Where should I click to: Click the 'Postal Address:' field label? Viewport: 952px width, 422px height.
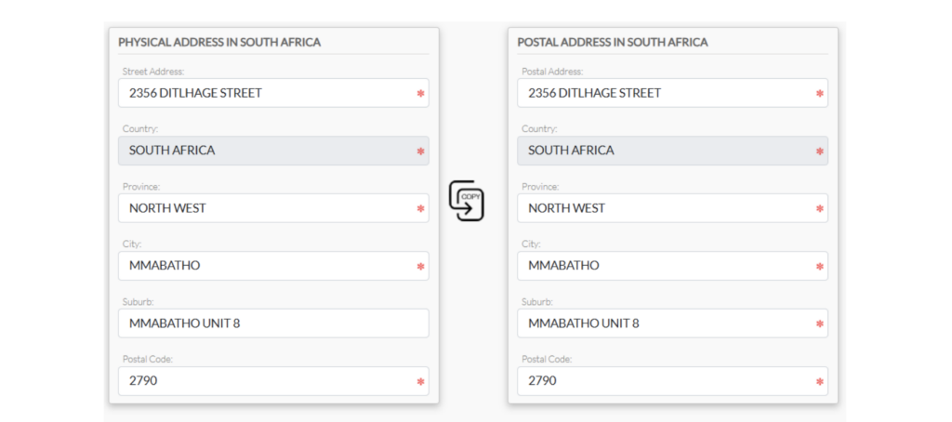[x=552, y=72]
